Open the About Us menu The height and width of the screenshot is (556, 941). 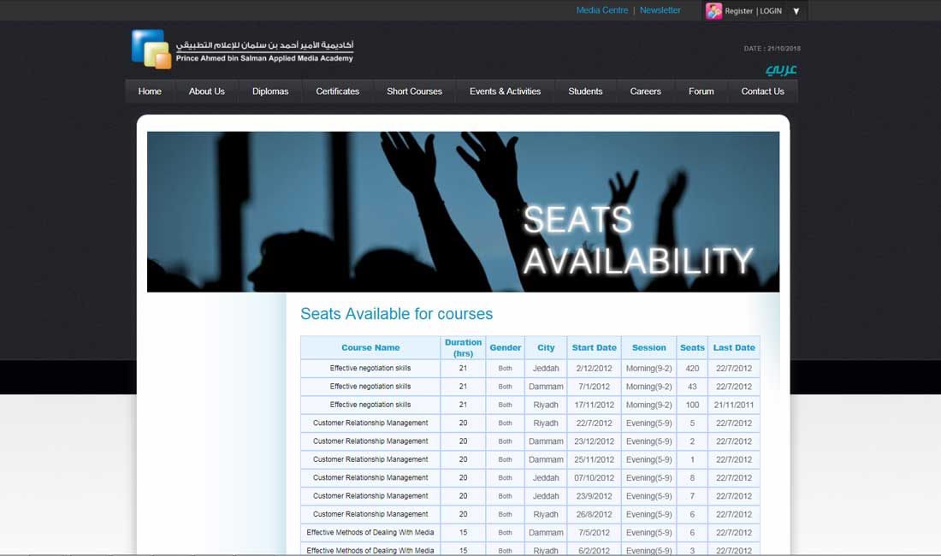coord(206,92)
